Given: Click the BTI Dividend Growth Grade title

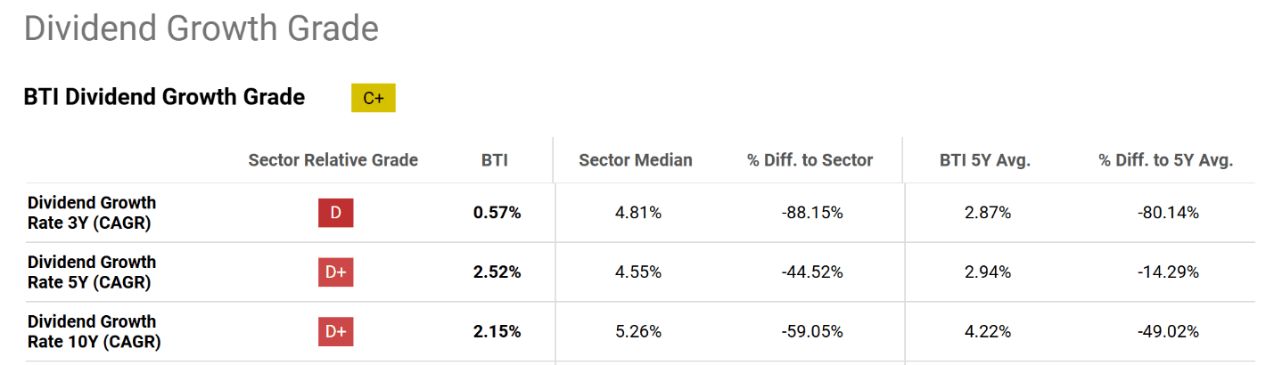Looking at the screenshot, I should 164,97.
